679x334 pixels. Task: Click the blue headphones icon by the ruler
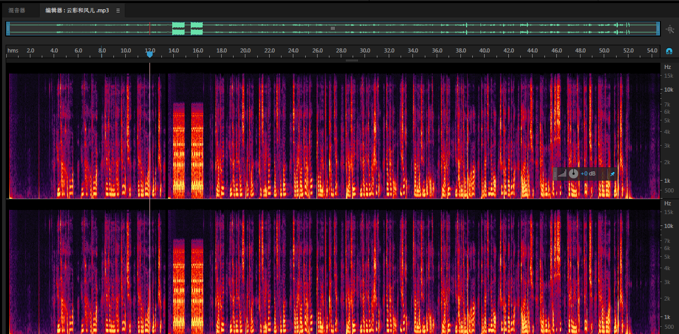coord(669,51)
